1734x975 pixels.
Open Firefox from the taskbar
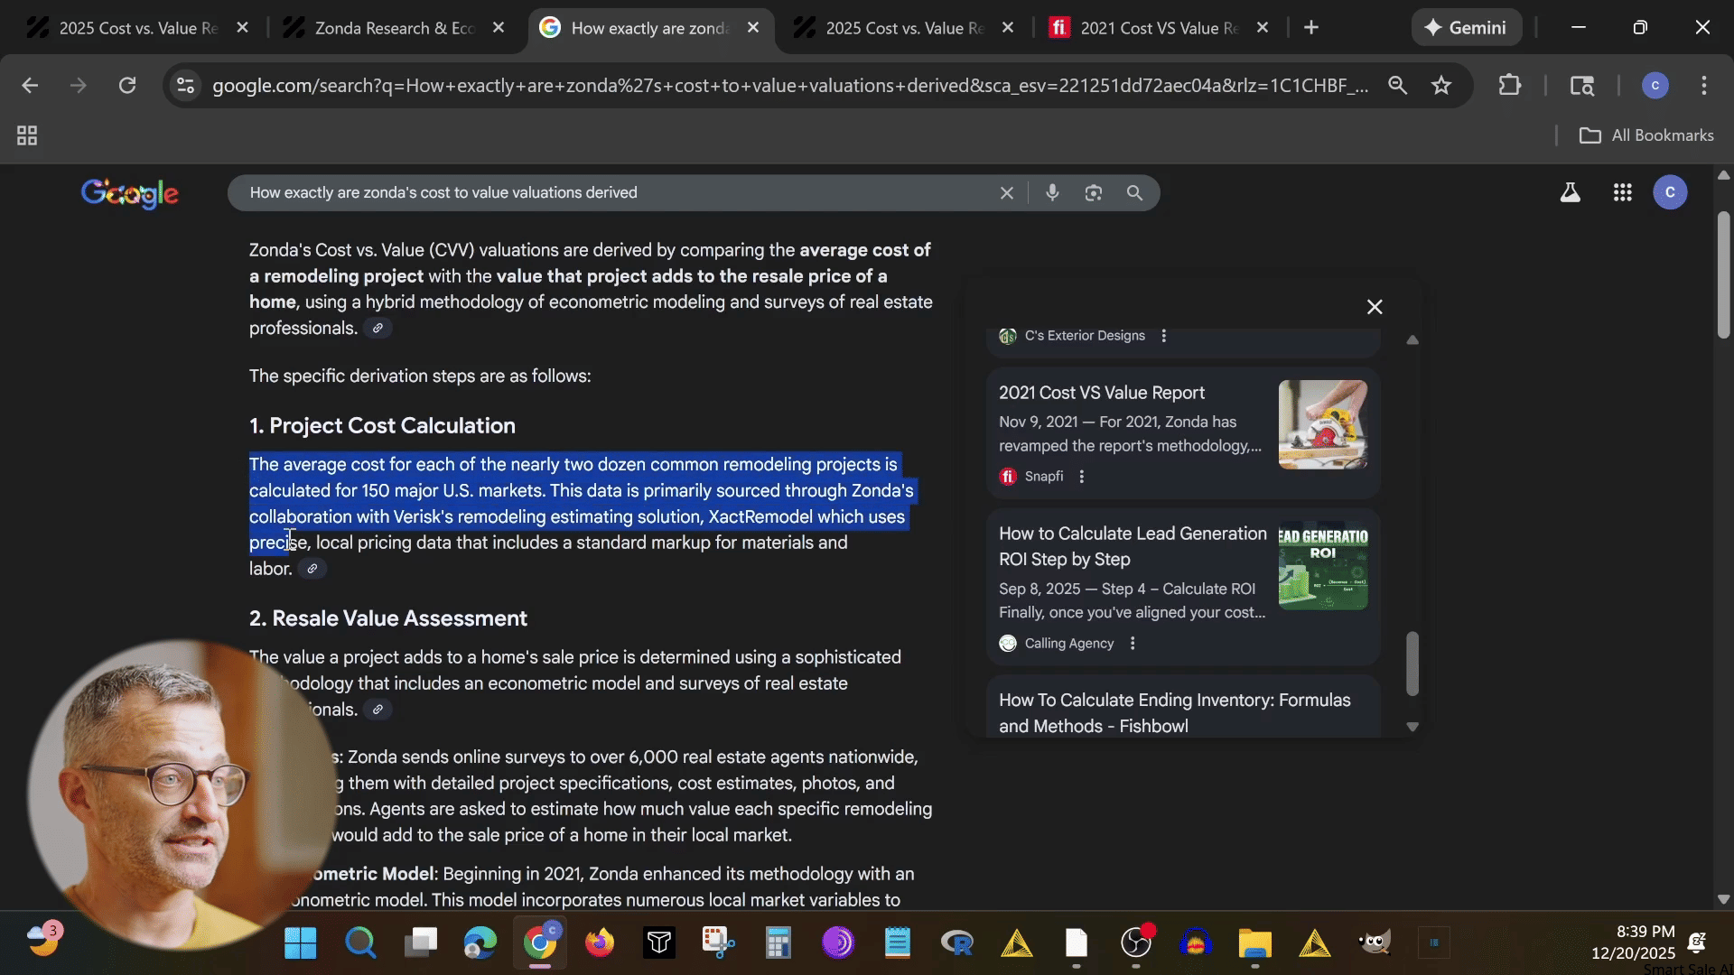click(x=599, y=943)
